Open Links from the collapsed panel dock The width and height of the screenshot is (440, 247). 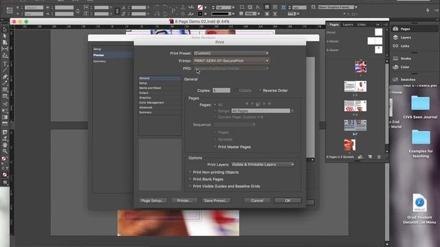tap(401, 46)
